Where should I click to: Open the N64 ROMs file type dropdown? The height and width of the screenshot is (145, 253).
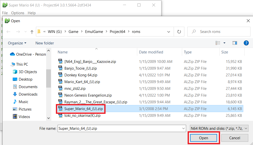pyautogui.click(x=219, y=129)
